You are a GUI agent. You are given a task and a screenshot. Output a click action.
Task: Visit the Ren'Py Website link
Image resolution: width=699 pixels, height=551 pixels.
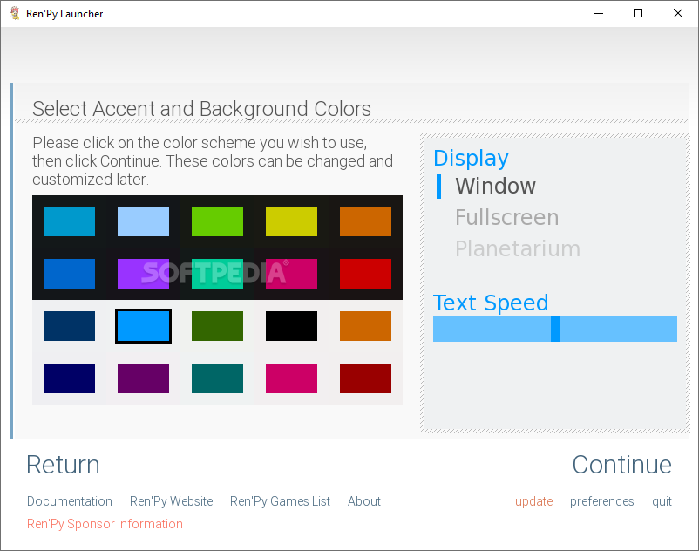(x=171, y=501)
